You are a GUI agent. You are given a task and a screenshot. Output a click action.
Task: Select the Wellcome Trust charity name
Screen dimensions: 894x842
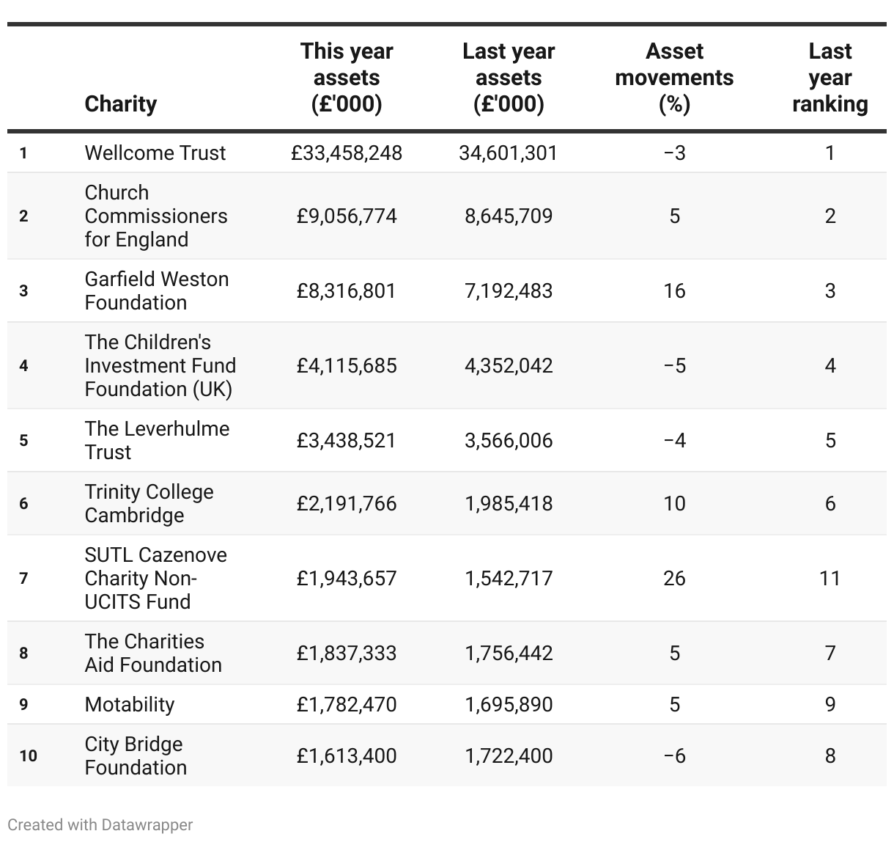pos(155,153)
